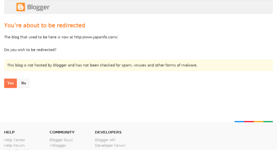Open the Blogger API link
The width and height of the screenshot is (277, 150).
pos(105,140)
